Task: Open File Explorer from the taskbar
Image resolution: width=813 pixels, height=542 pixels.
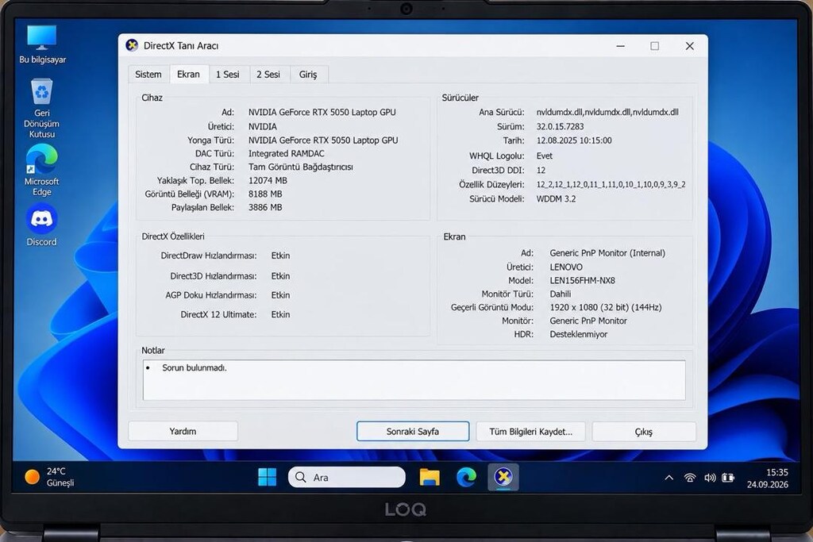Action: tap(430, 477)
